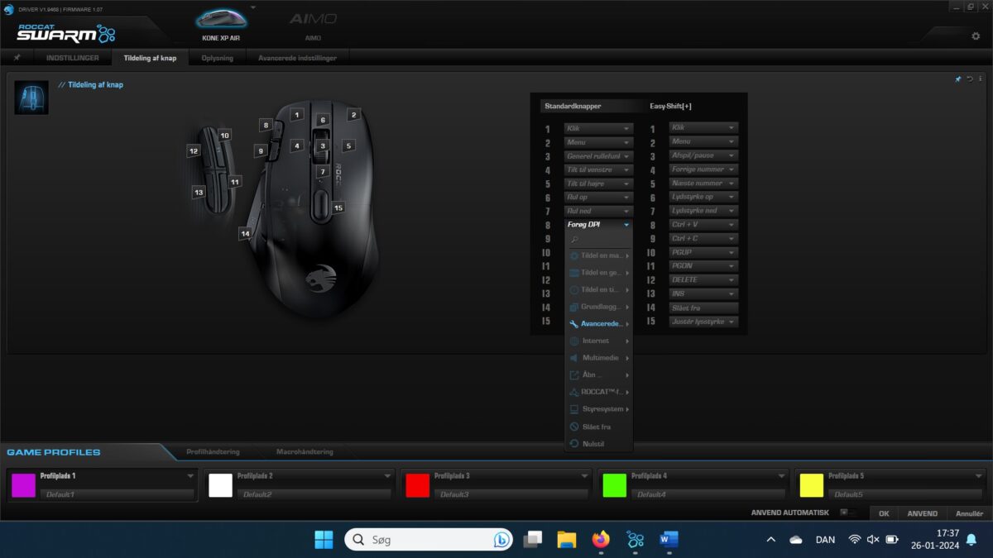Open Task View on the taskbar
993x558 pixels.
(x=533, y=540)
